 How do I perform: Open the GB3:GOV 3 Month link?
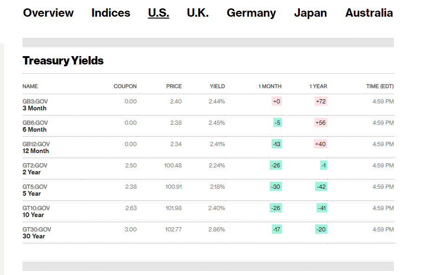tap(35, 105)
